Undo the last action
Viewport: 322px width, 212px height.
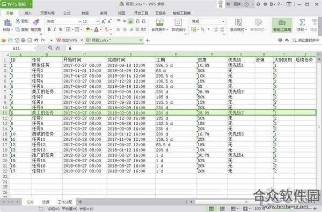point(36,40)
